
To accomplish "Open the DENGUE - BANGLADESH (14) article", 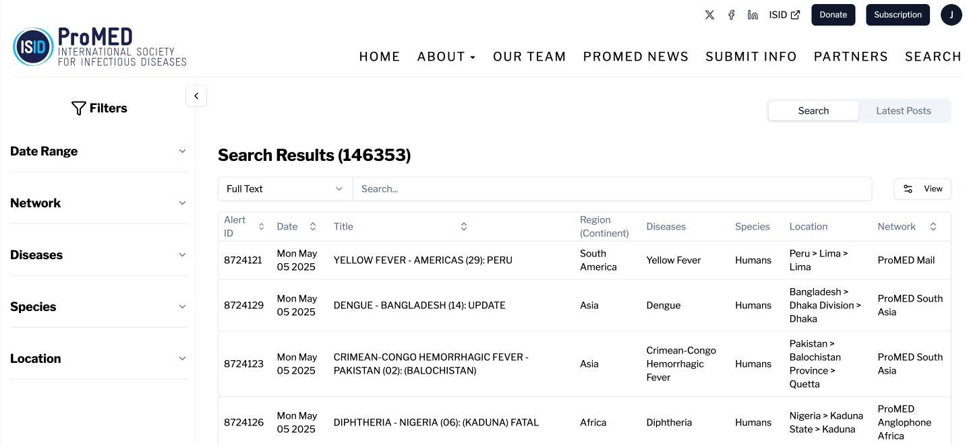I will point(419,305).
